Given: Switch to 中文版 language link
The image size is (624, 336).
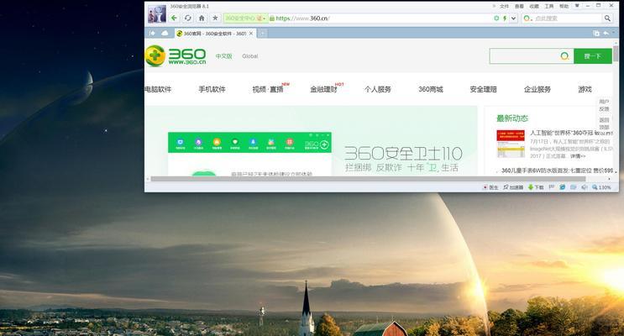Looking at the screenshot, I should 223,56.
